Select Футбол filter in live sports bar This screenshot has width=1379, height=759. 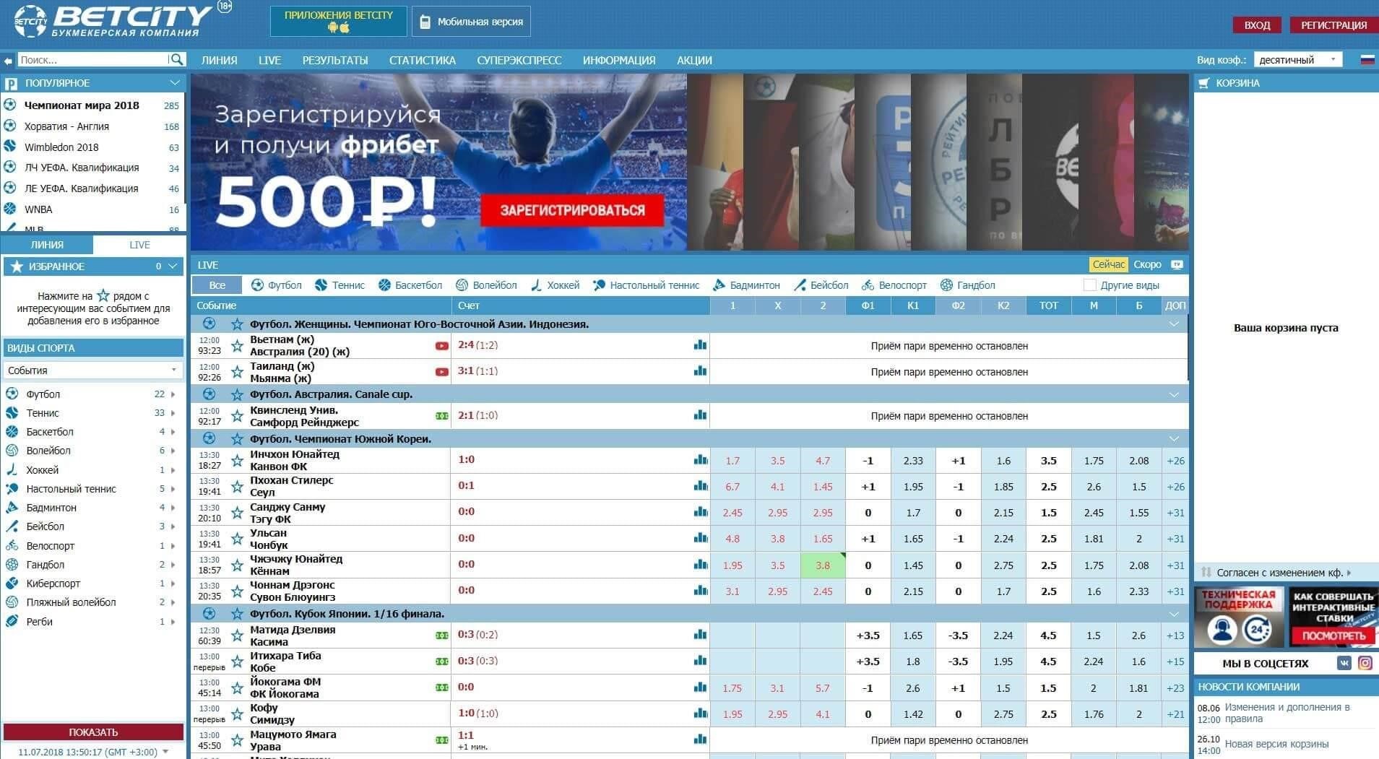pos(277,285)
